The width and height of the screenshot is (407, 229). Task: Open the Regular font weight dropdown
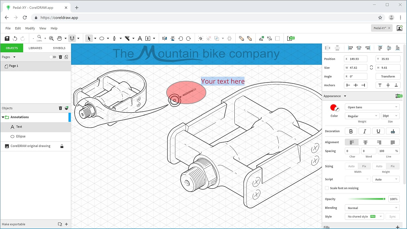(362, 116)
